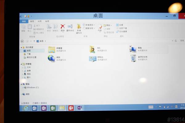The image size is (185, 123).
Task: Click the signal strength tray icon
Action: pyautogui.click(x=168, y=107)
